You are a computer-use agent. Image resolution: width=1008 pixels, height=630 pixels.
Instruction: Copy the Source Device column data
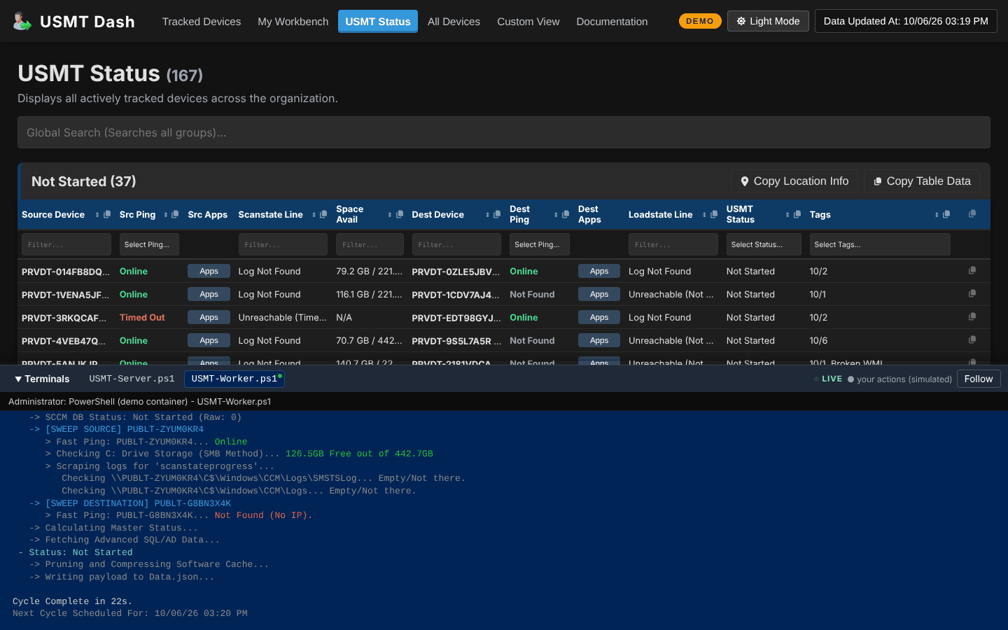tap(107, 215)
